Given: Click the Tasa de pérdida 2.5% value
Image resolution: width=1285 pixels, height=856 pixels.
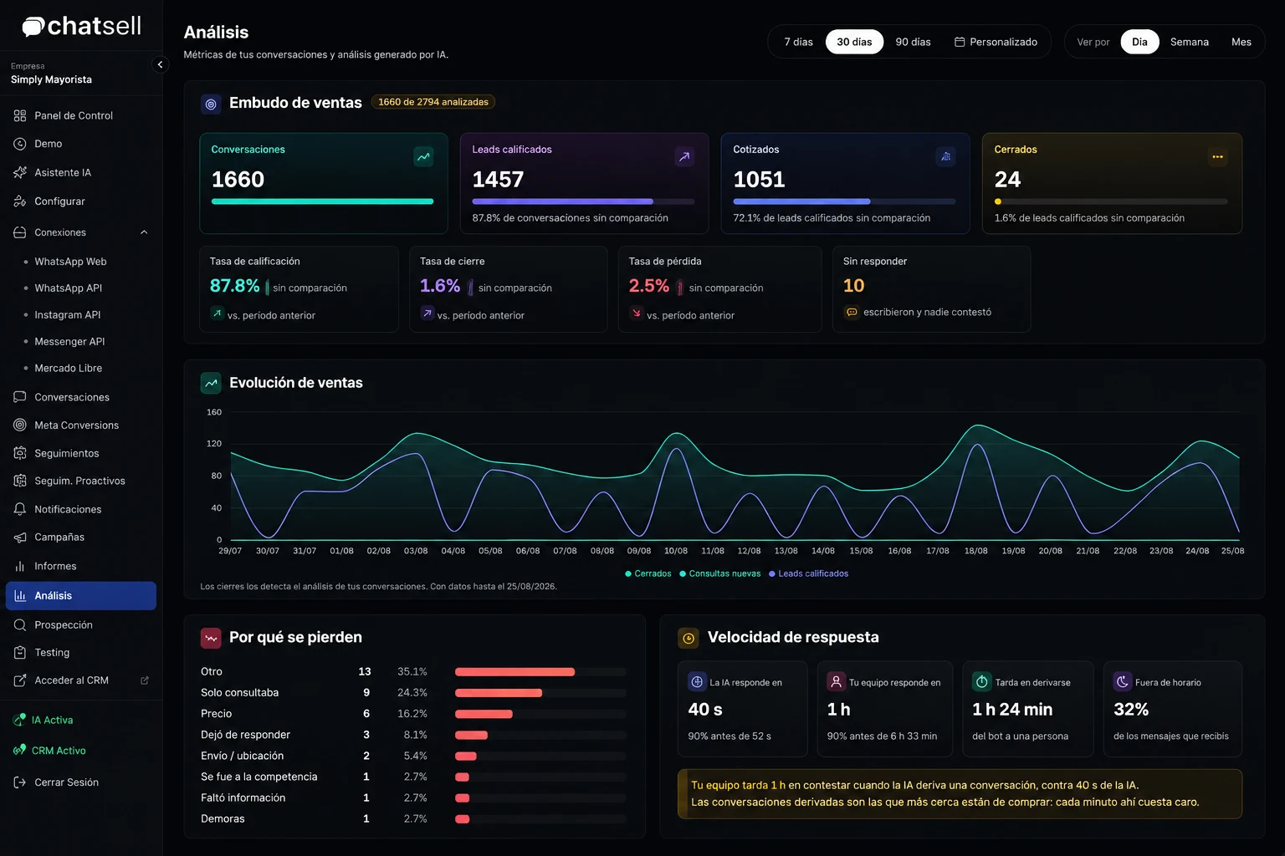Looking at the screenshot, I should pos(649,286).
